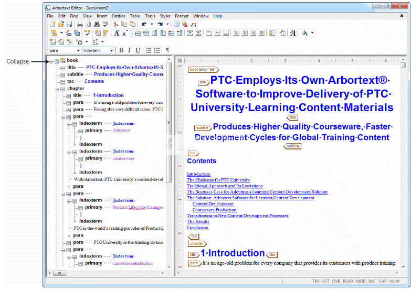
Task: Open print preview with the magnifier page icon
Action: tap(89, 24)
